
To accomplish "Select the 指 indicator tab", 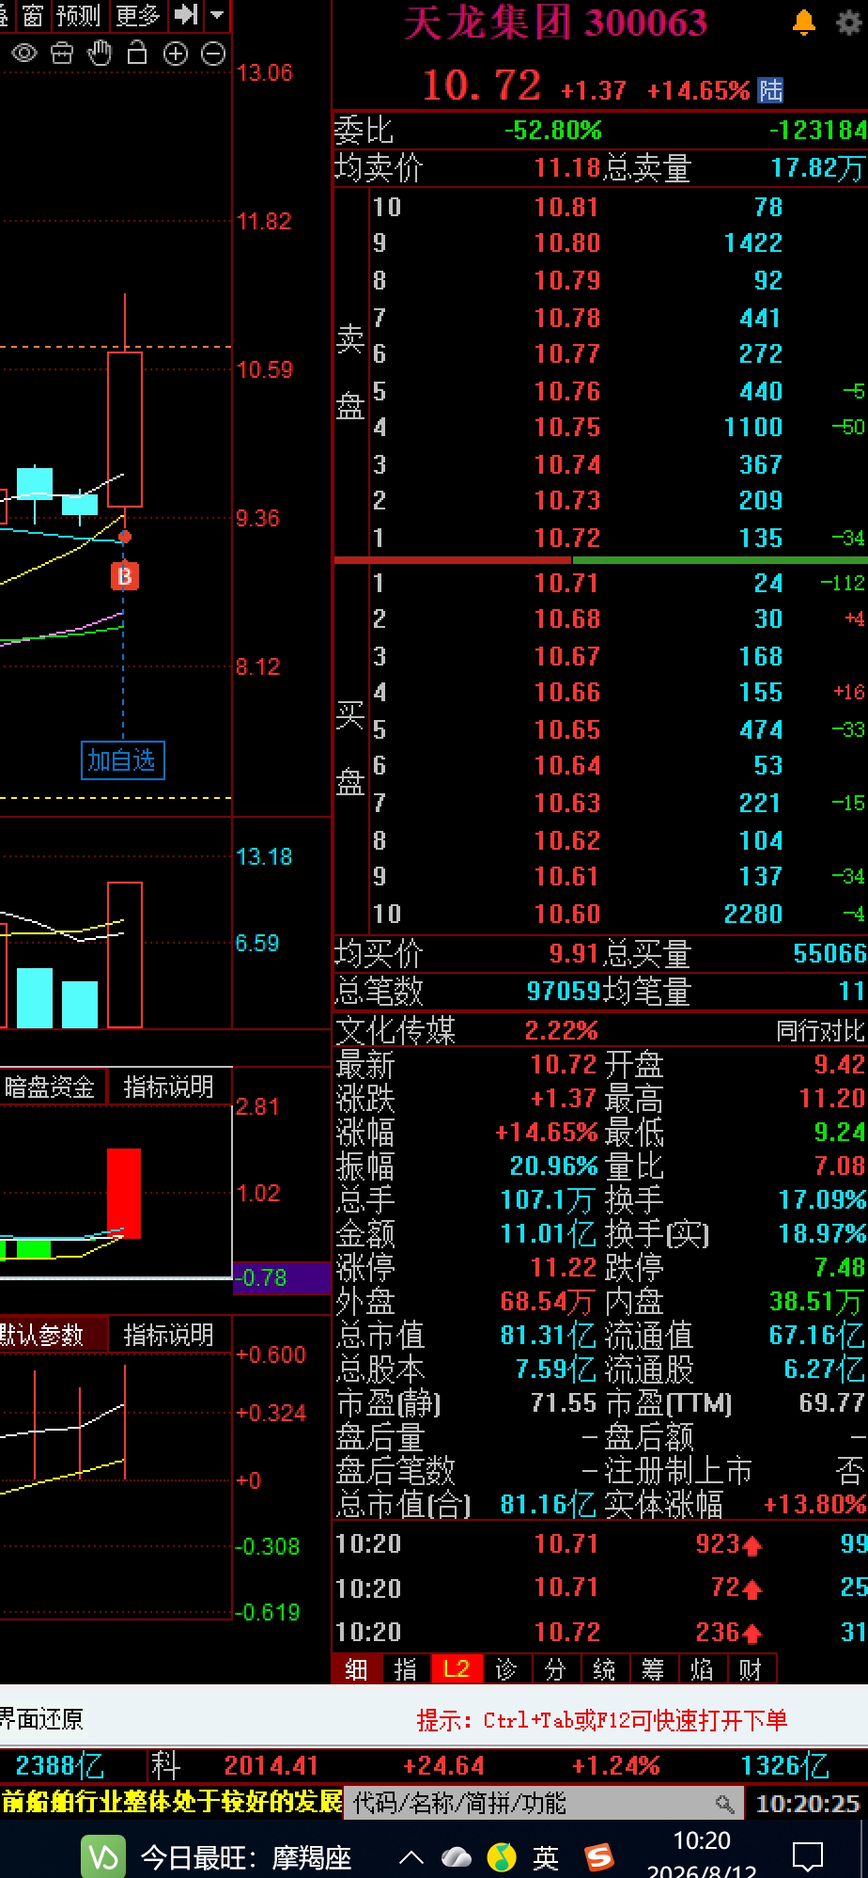I will tap(406, 1668).
